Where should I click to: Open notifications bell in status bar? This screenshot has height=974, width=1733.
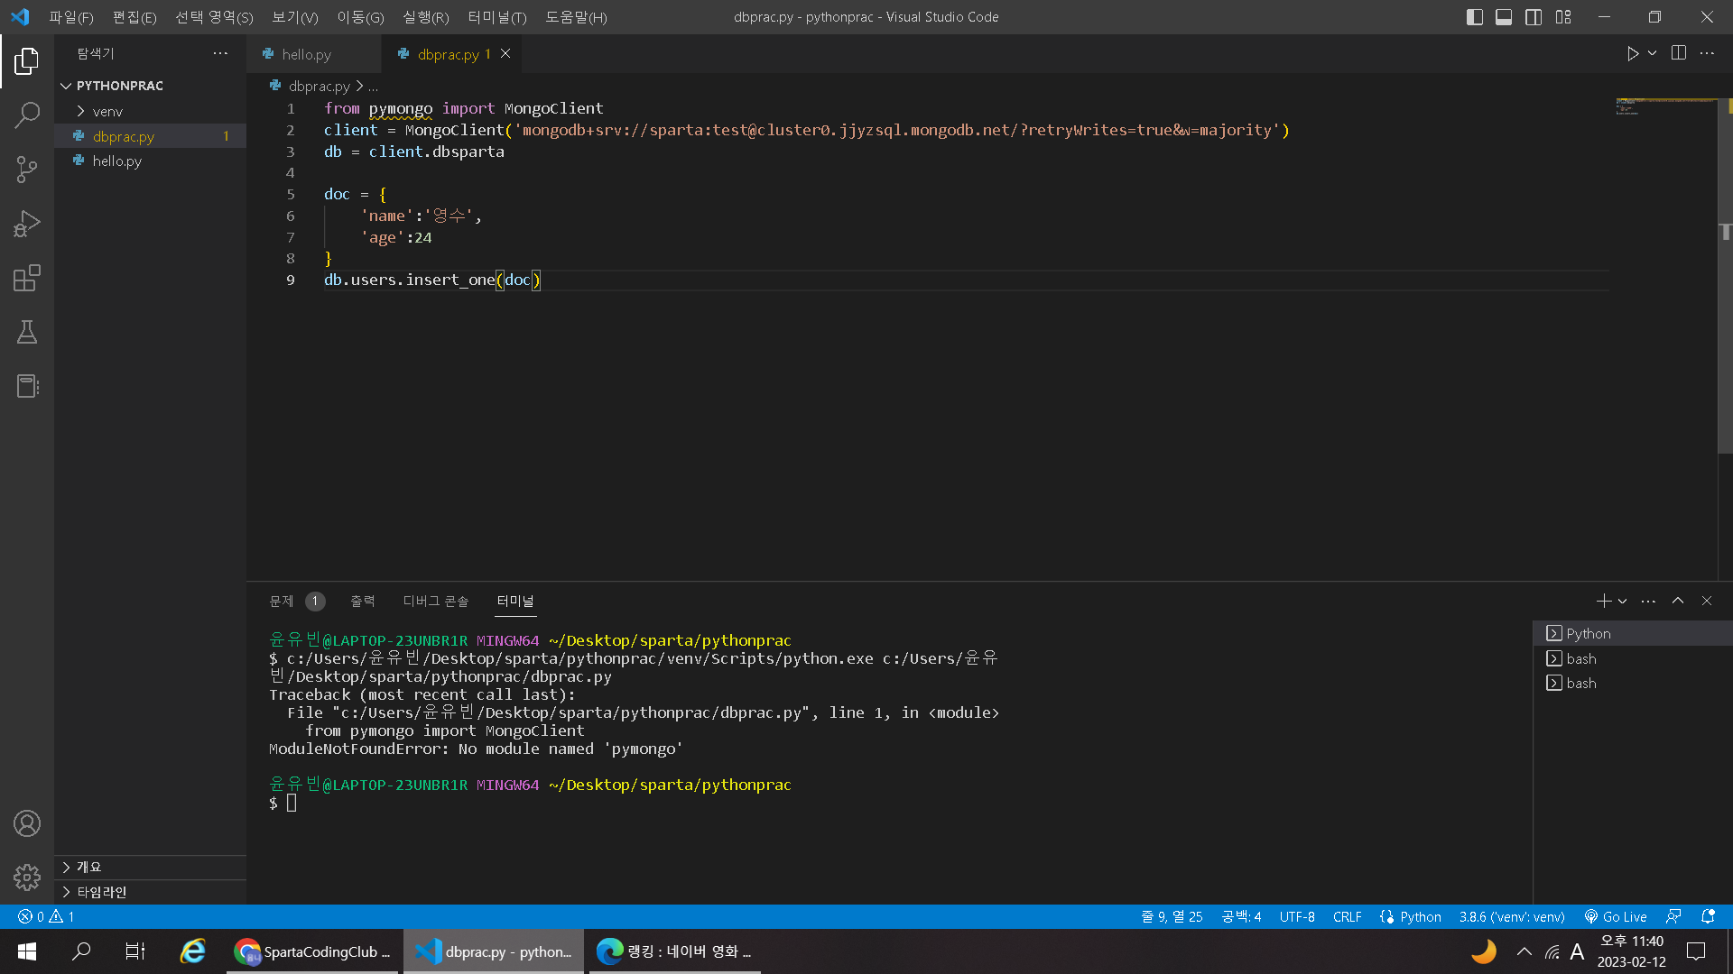click(x=1708, y=917)
